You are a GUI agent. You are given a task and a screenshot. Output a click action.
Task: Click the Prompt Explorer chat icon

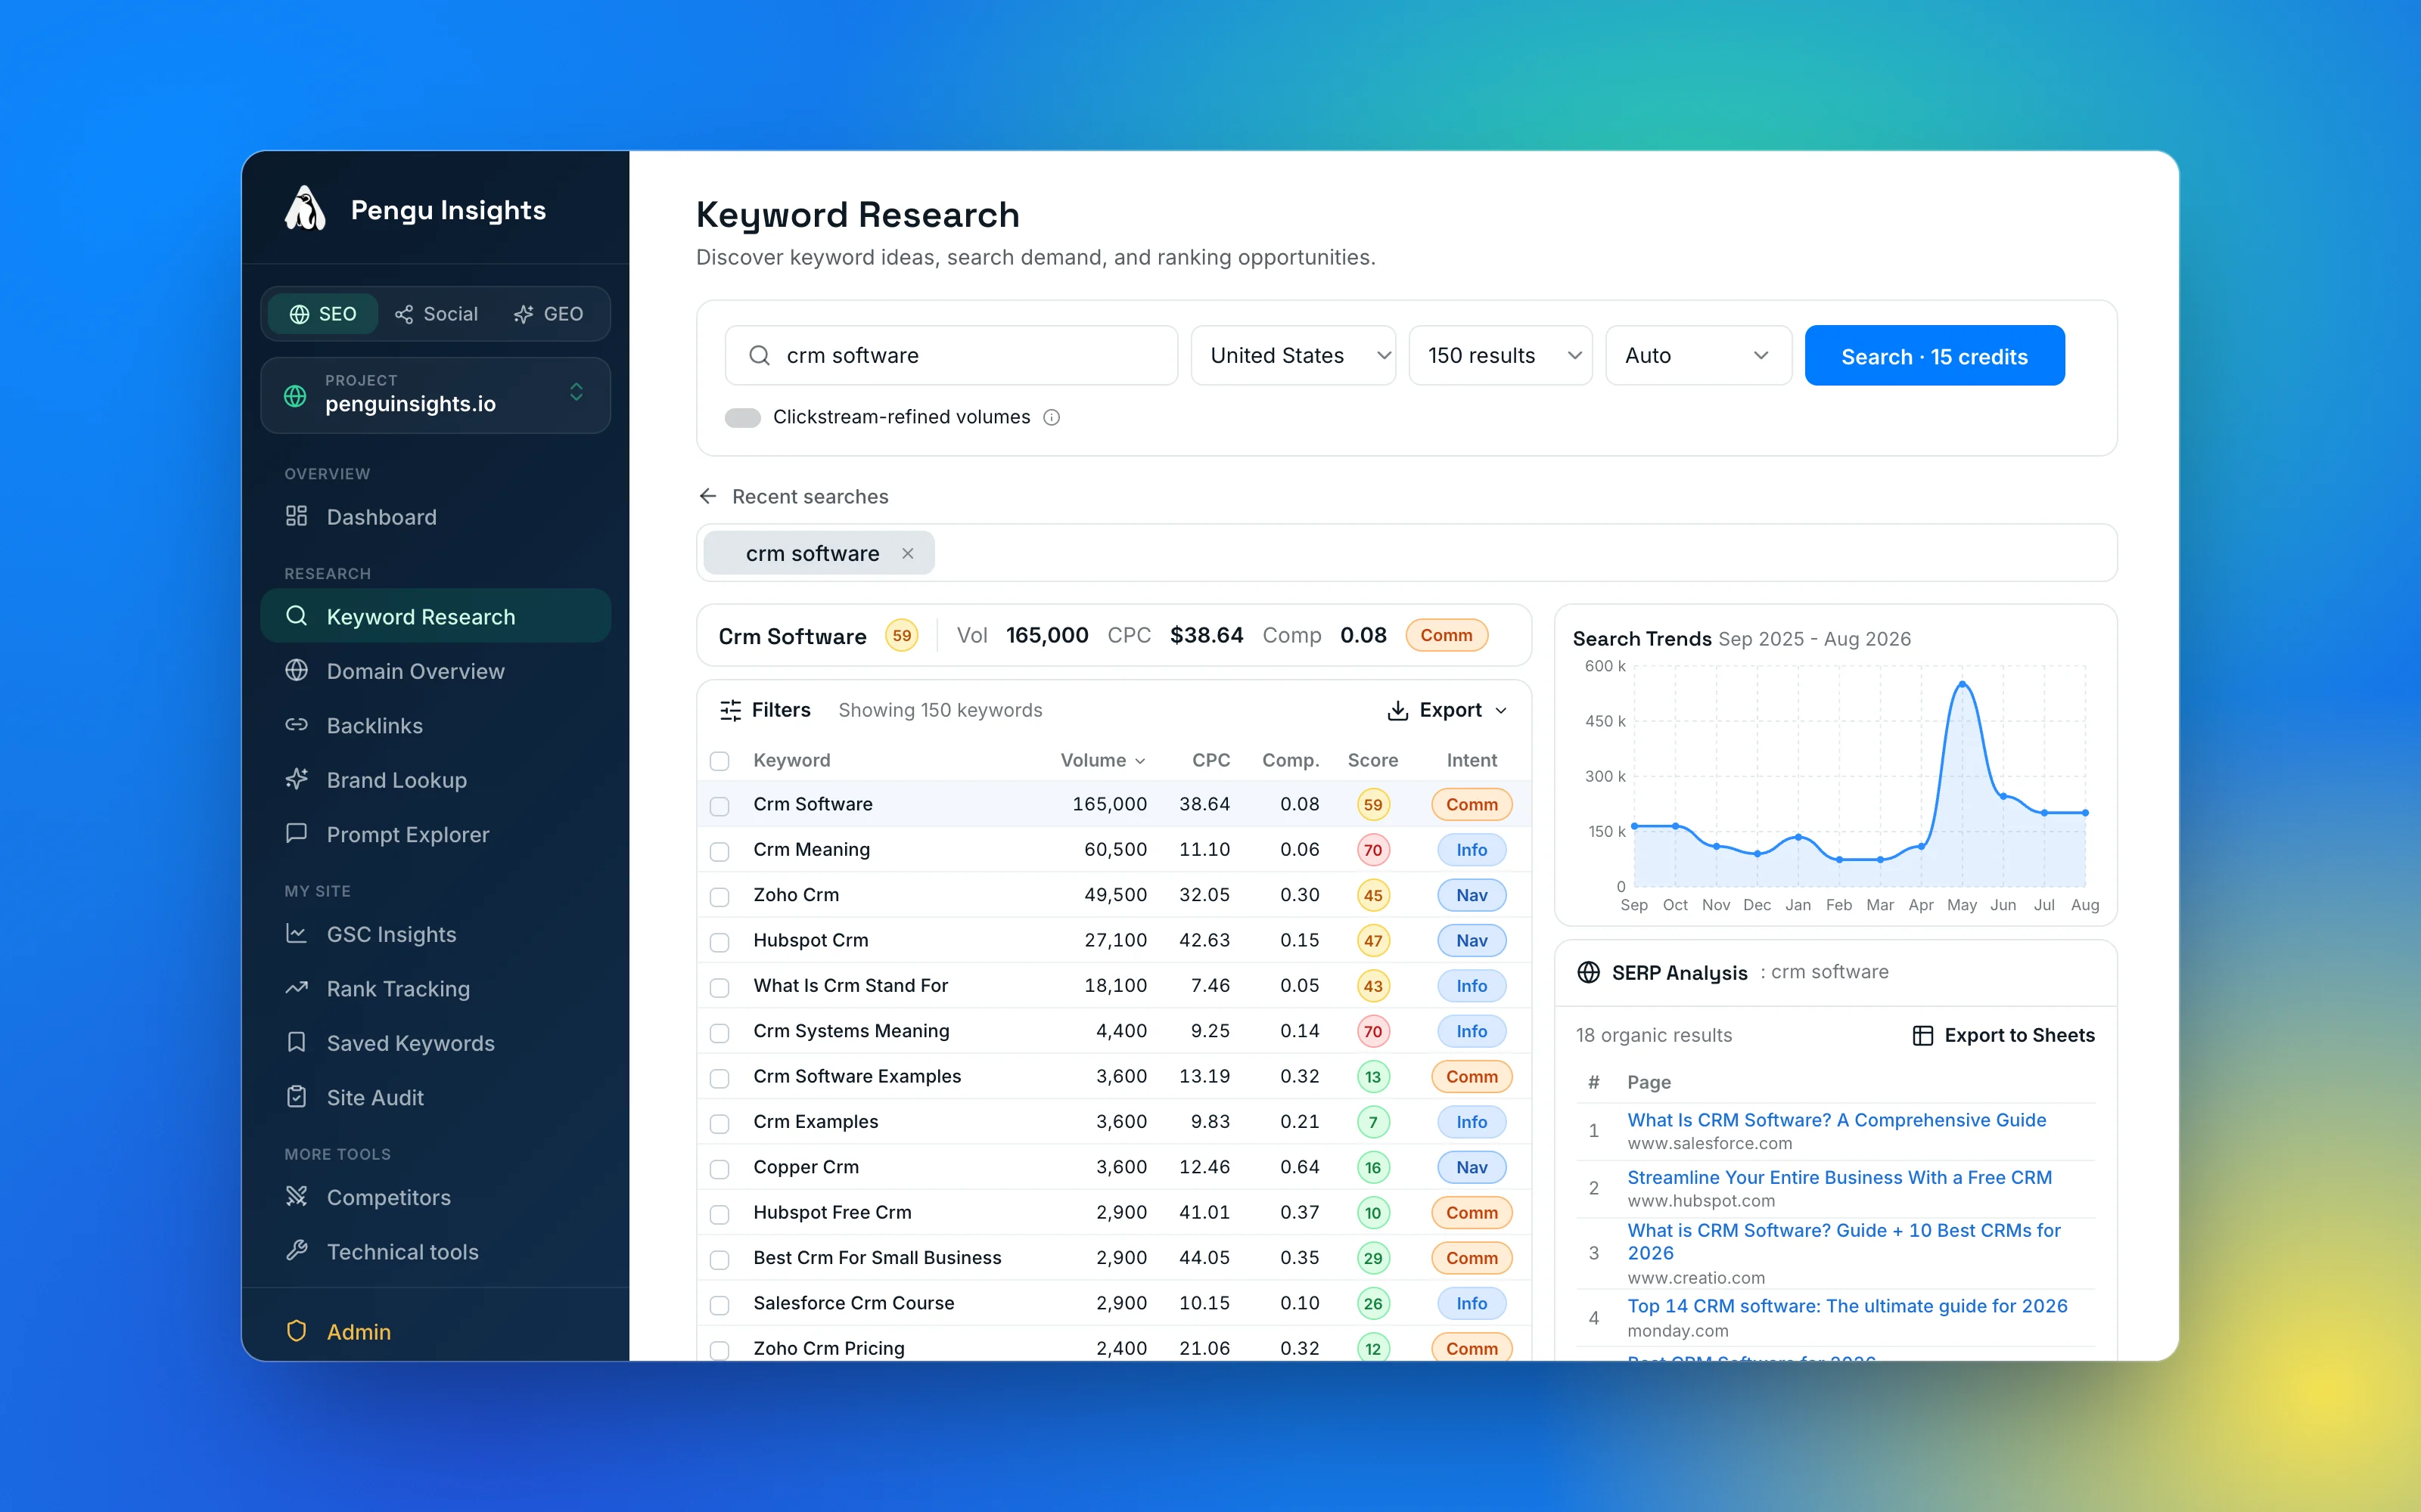click(296, 833)
